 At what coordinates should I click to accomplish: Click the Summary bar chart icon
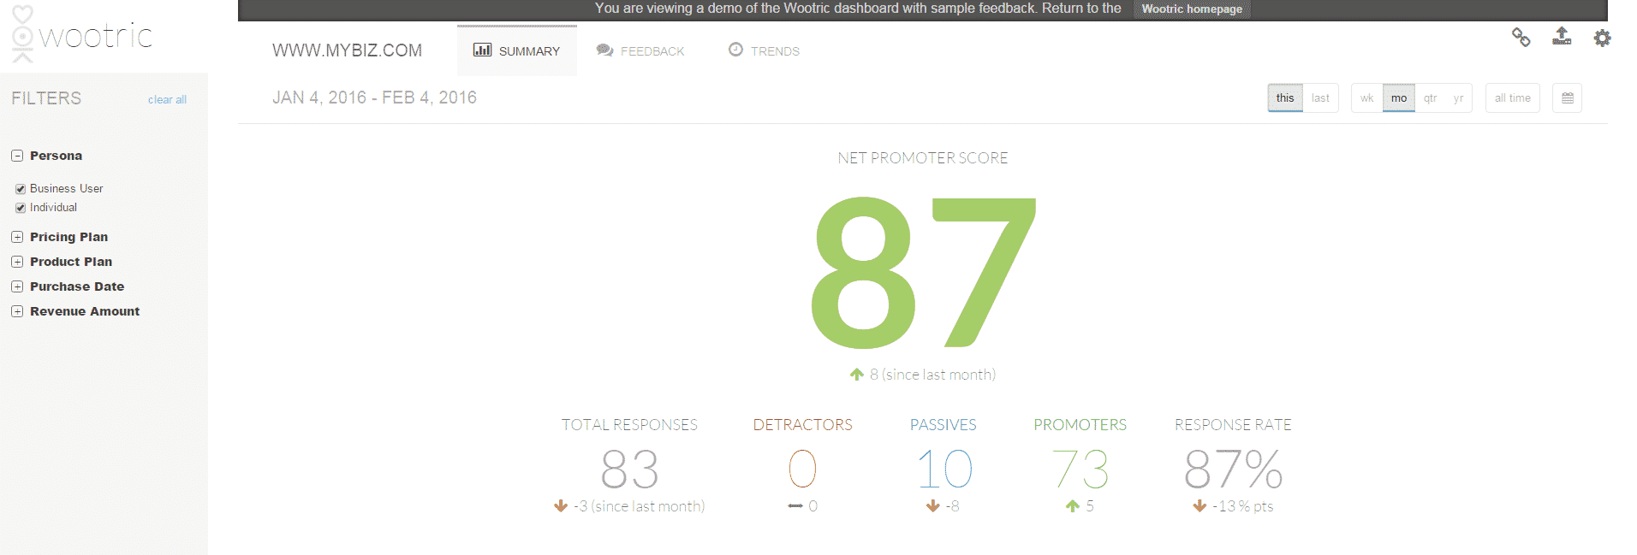click(x=482, y=50)
